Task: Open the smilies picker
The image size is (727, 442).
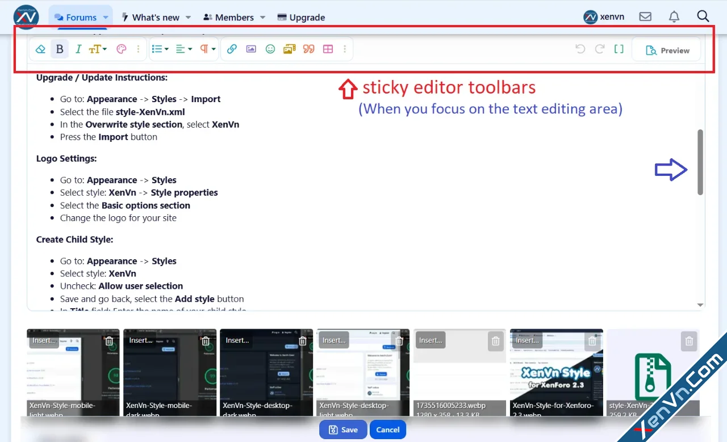Action: pyautogui.click(x=270, y=49)
